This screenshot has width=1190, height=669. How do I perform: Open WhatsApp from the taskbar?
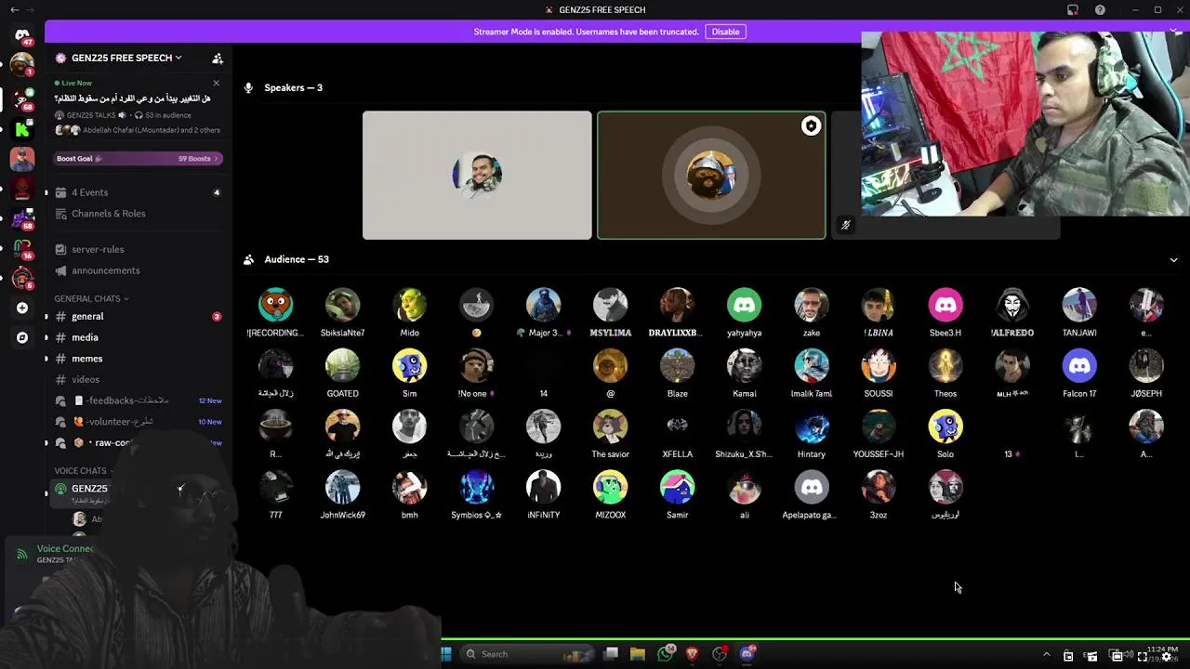coord(666,654)
